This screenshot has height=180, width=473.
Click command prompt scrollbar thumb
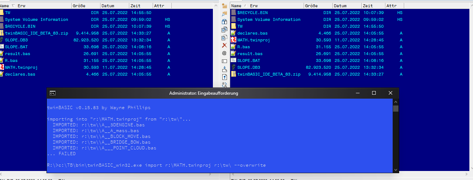click(396, 108)
